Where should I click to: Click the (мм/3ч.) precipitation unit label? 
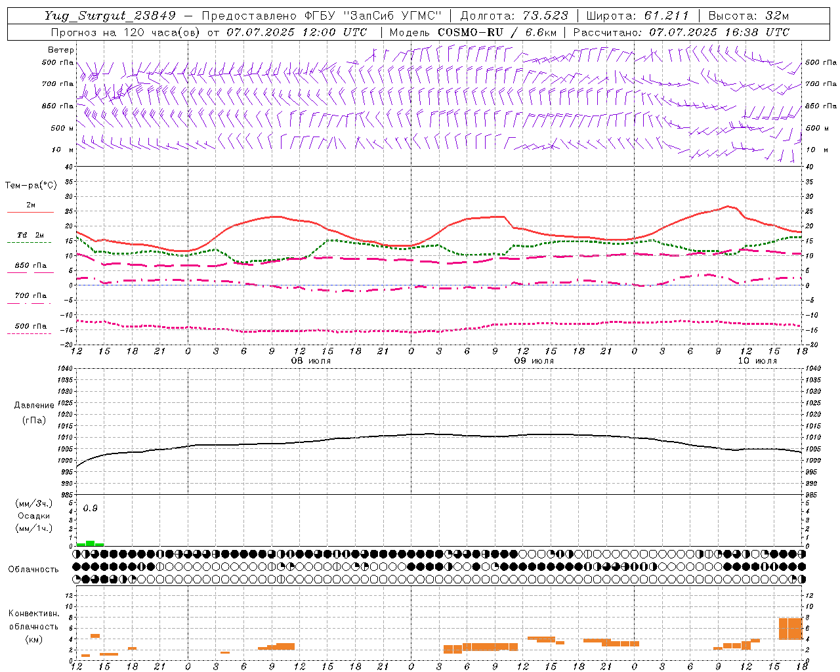click(34, 503)
